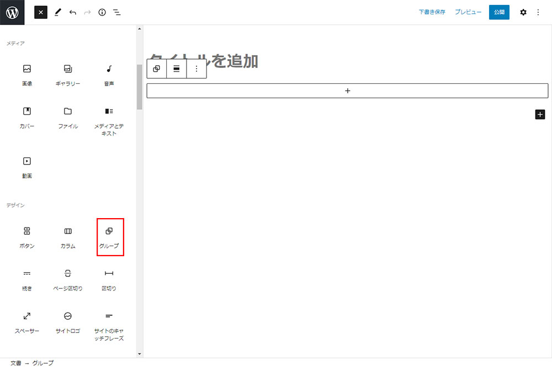Screen dimensions: 552x381
Task: Toggle the list view outline
Action: tap(117, 12)
